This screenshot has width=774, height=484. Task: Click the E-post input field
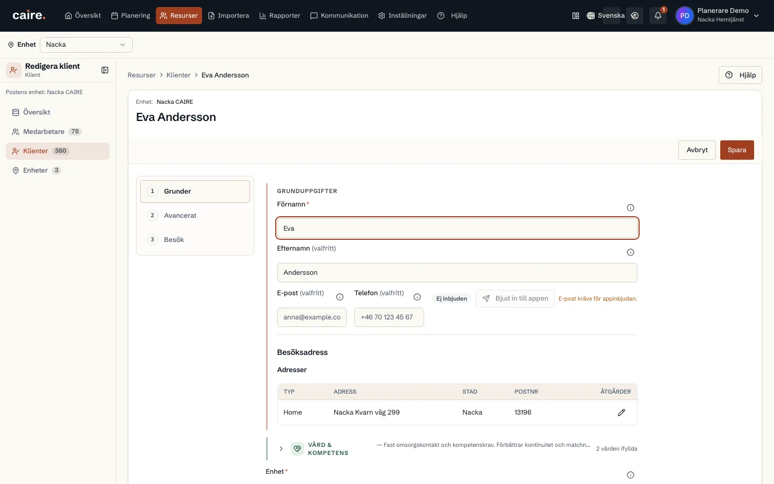pos(312,317)
